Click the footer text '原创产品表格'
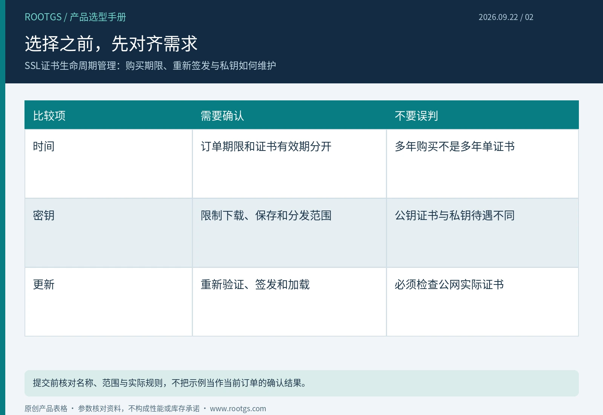Screen dimensions: 603x415 46,409
